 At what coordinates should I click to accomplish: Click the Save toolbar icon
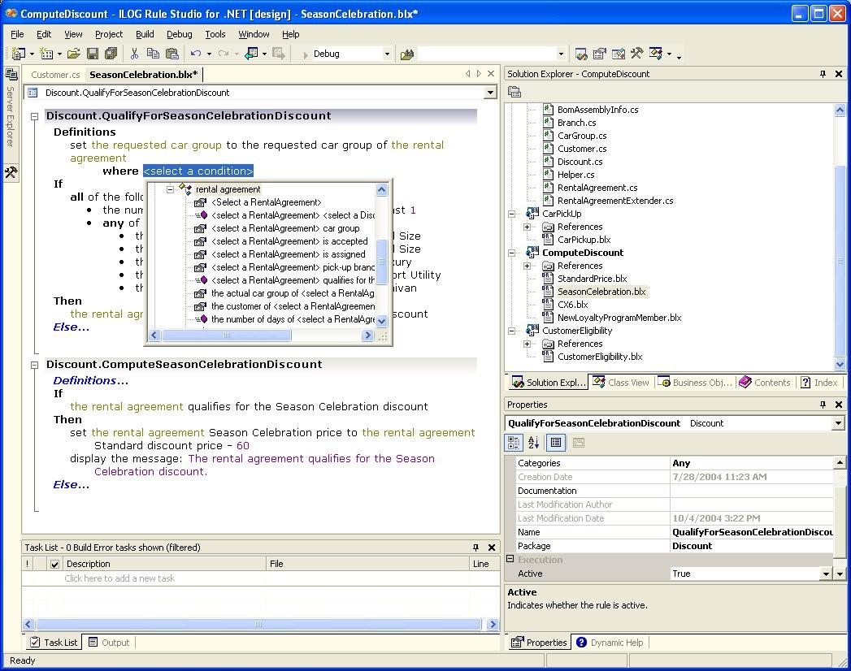click(x=93, y=54)
